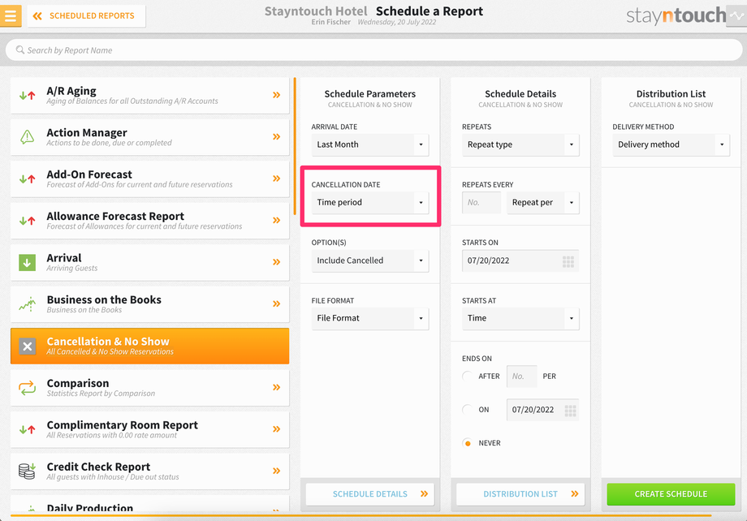
Task: Select the highlighted Cancellation & No Show report
Action: pyautogui.click(x=149, y=347)
